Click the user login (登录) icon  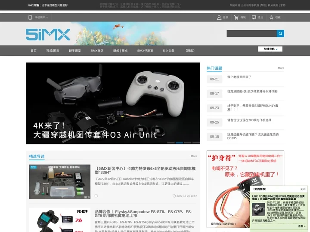[219, 17]
